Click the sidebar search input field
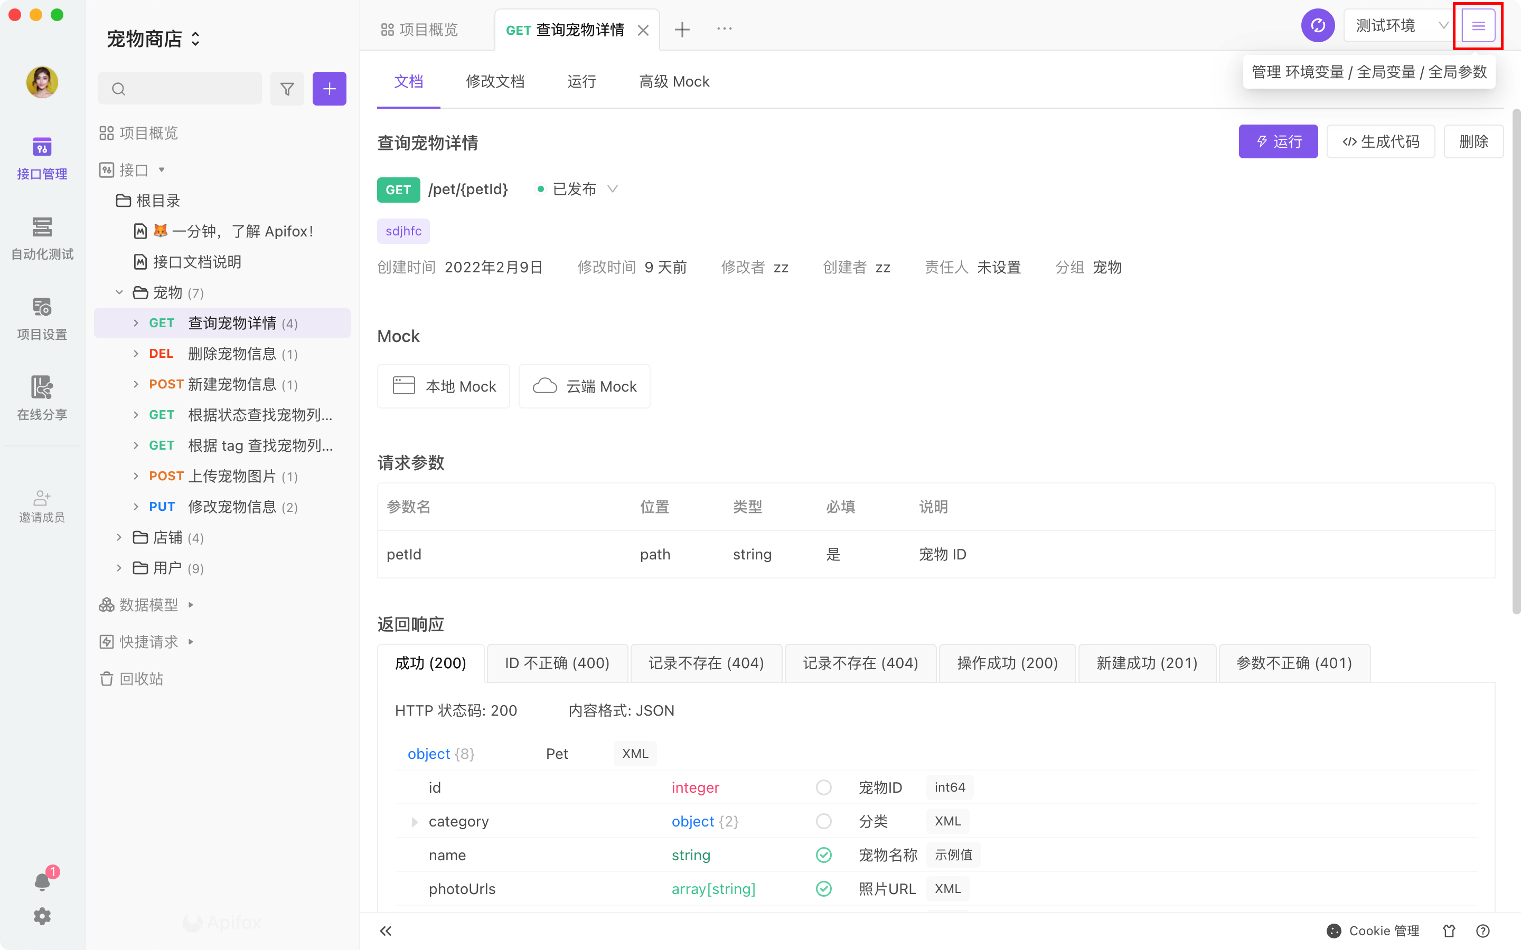The height and width of the screenshot is (950, 1521). (189, 89)
